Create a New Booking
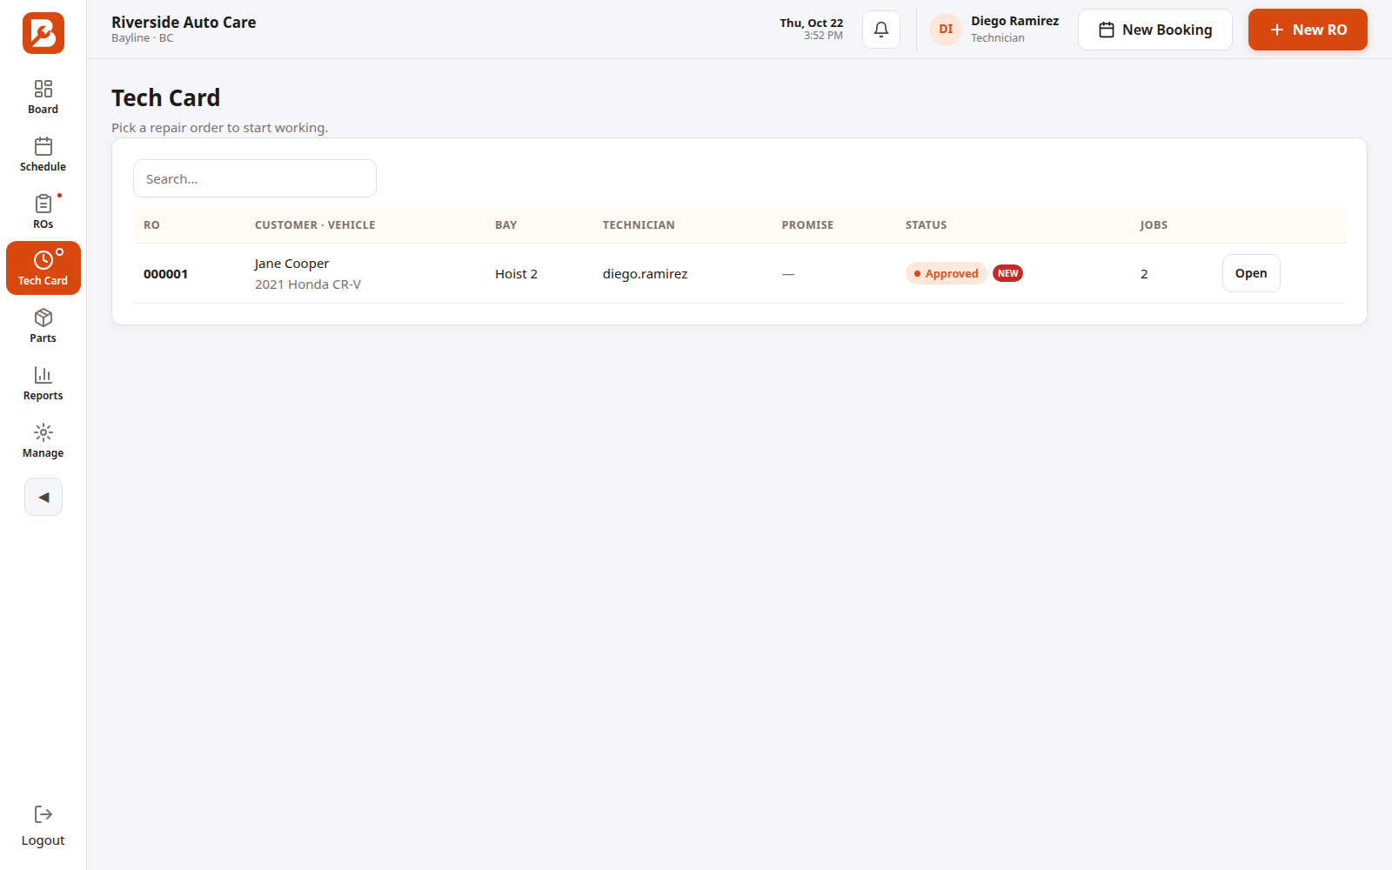 tap(1155, 30)
